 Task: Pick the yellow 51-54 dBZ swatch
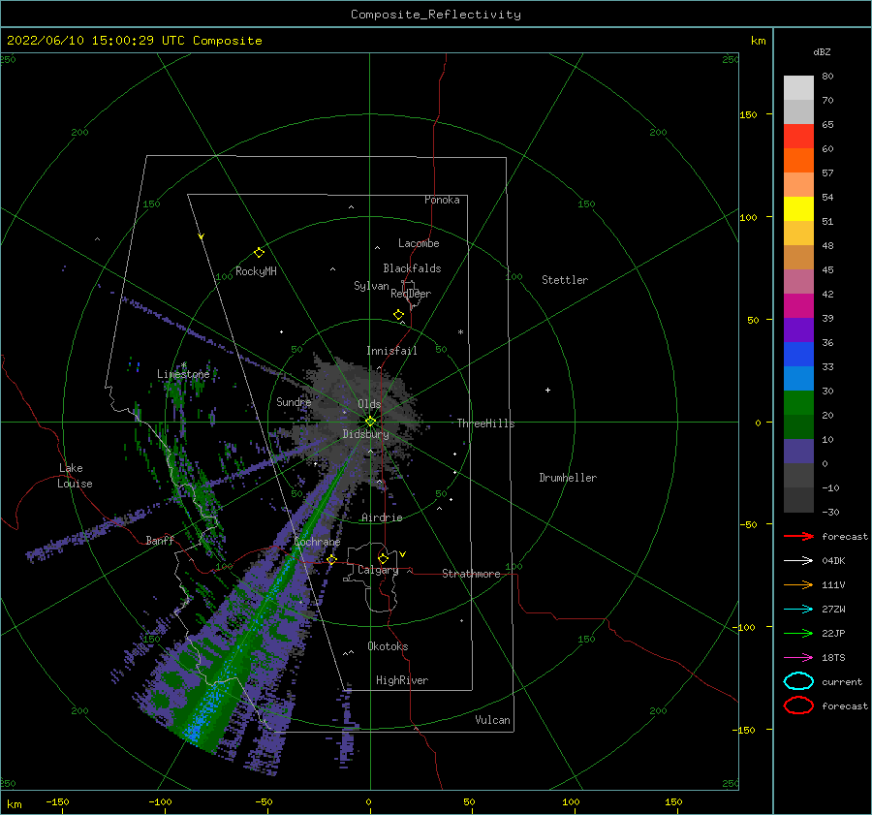(798, 209)
